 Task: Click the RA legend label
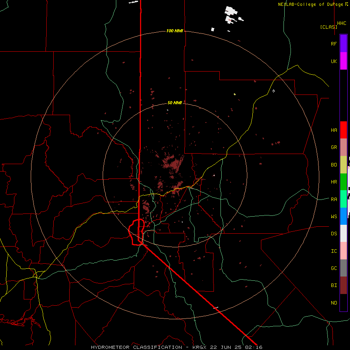[334, 199]
